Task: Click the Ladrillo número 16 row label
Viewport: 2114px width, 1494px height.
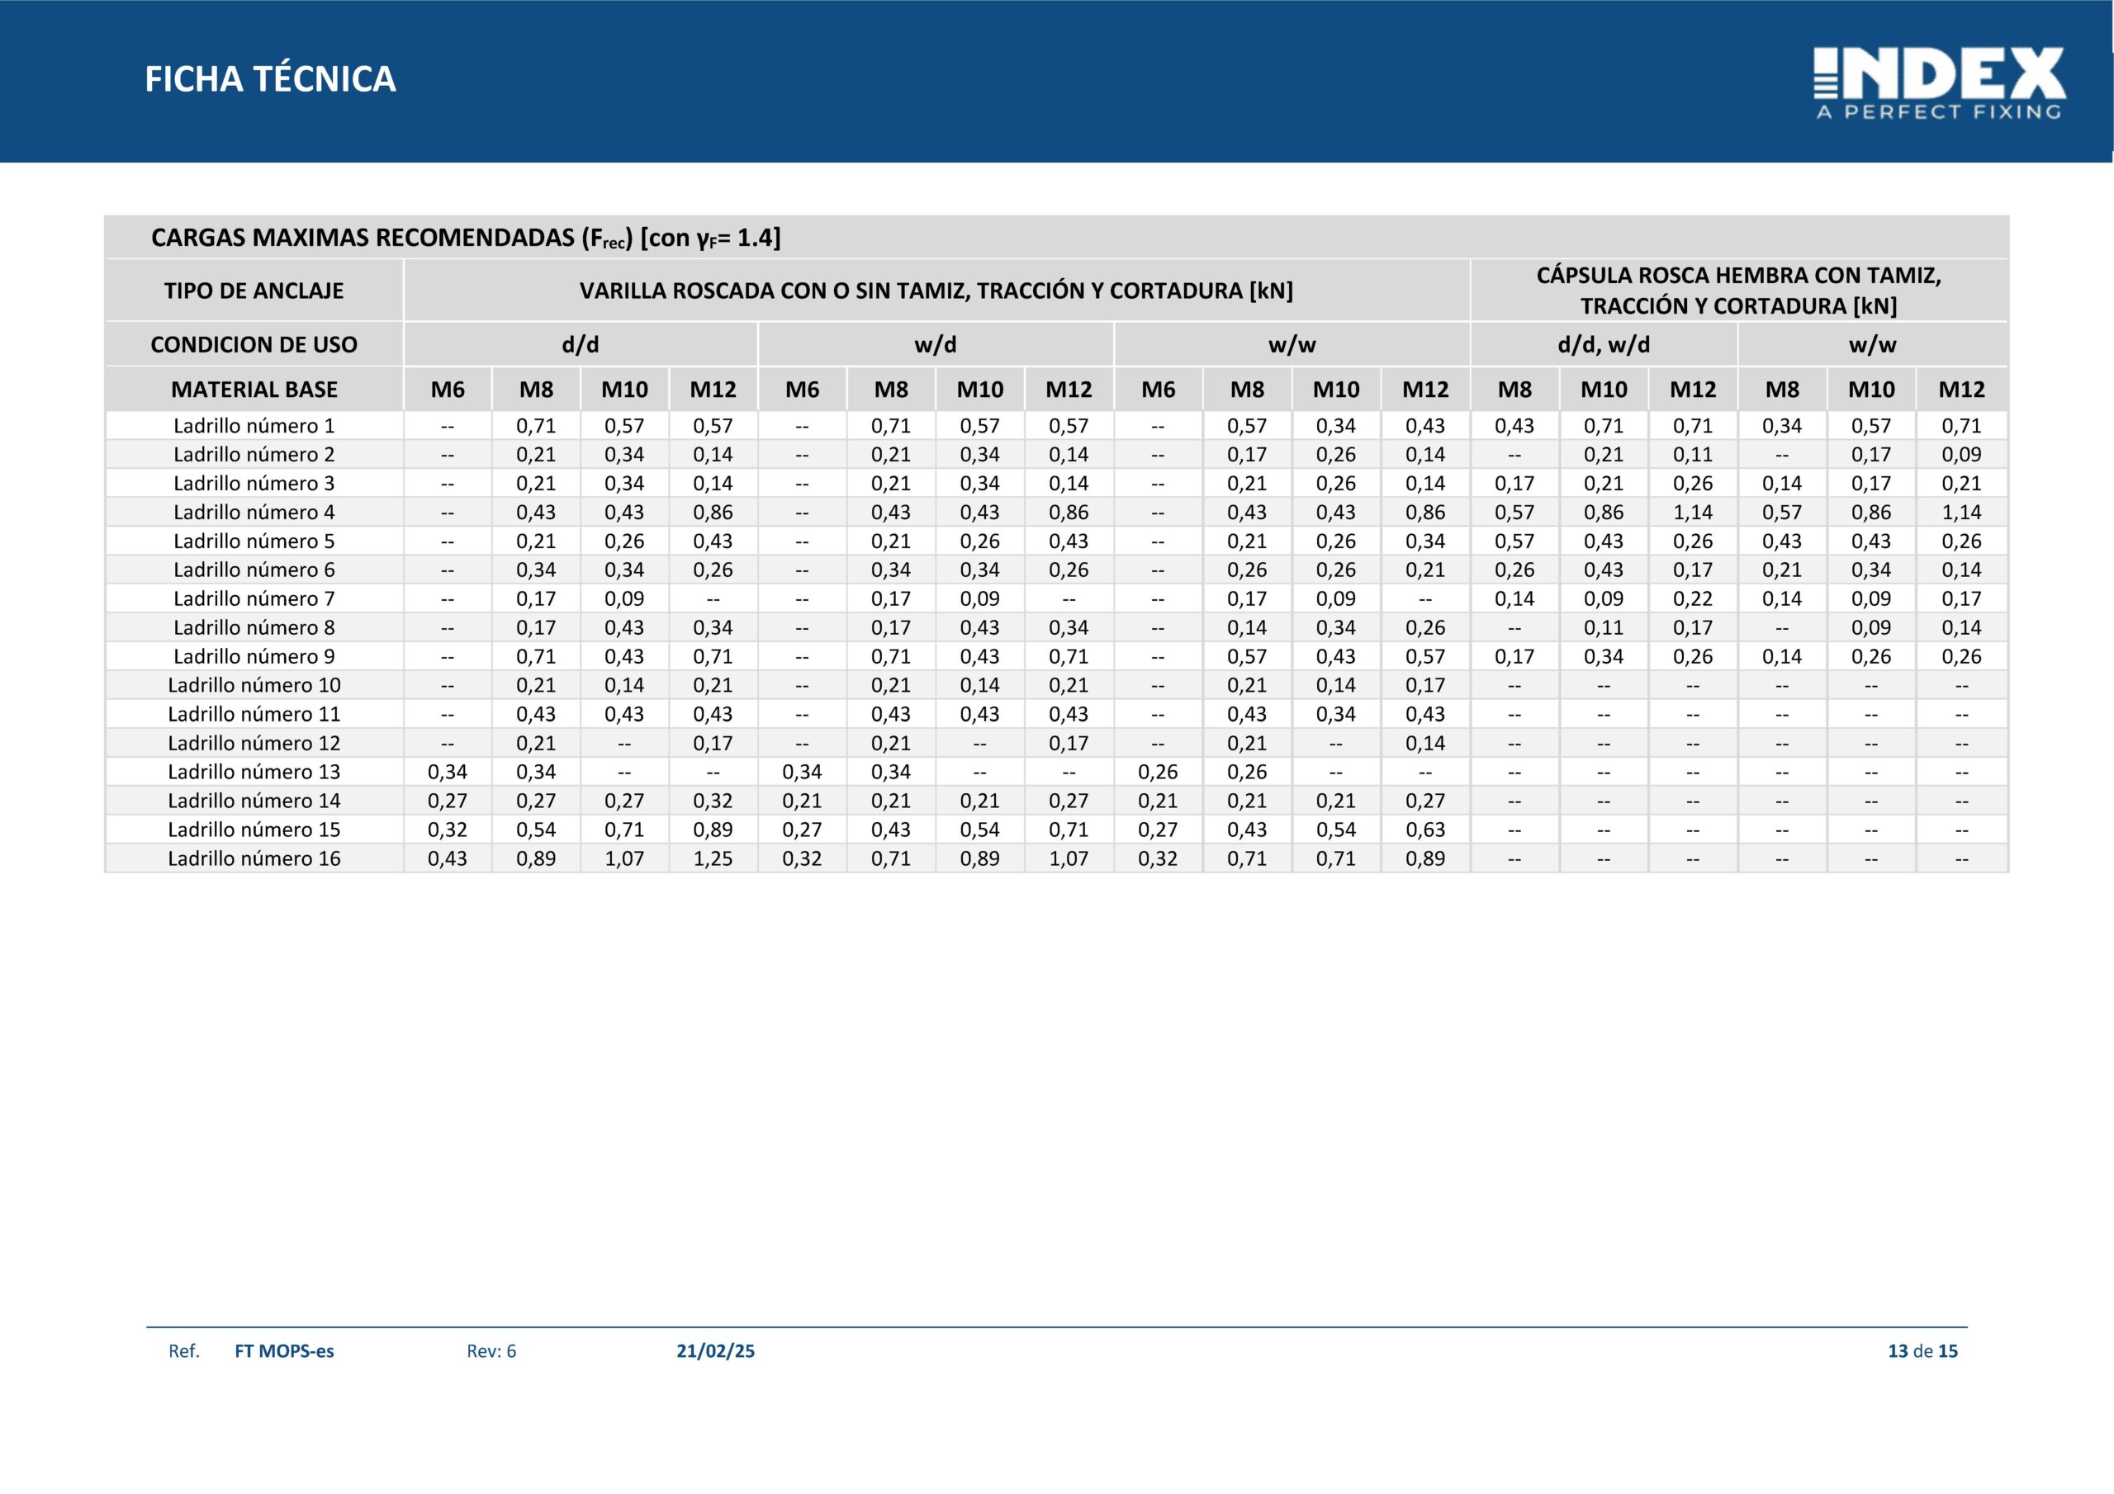Action: click(254, 858)
